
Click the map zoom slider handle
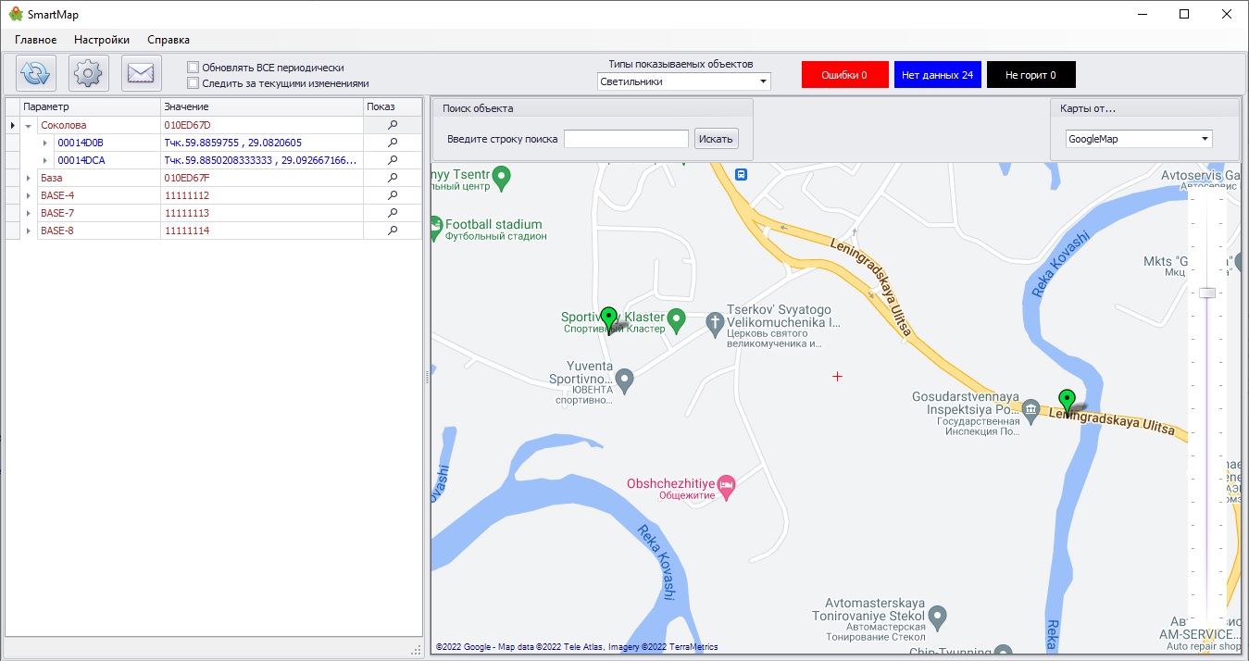tap(1207, 293)
